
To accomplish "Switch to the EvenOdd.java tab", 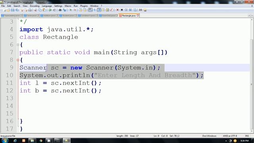I will tap(108, 15).
